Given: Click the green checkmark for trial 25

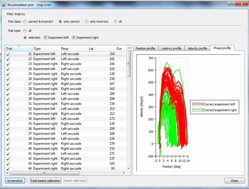Looking at the screenshot, I should (8, 74).
